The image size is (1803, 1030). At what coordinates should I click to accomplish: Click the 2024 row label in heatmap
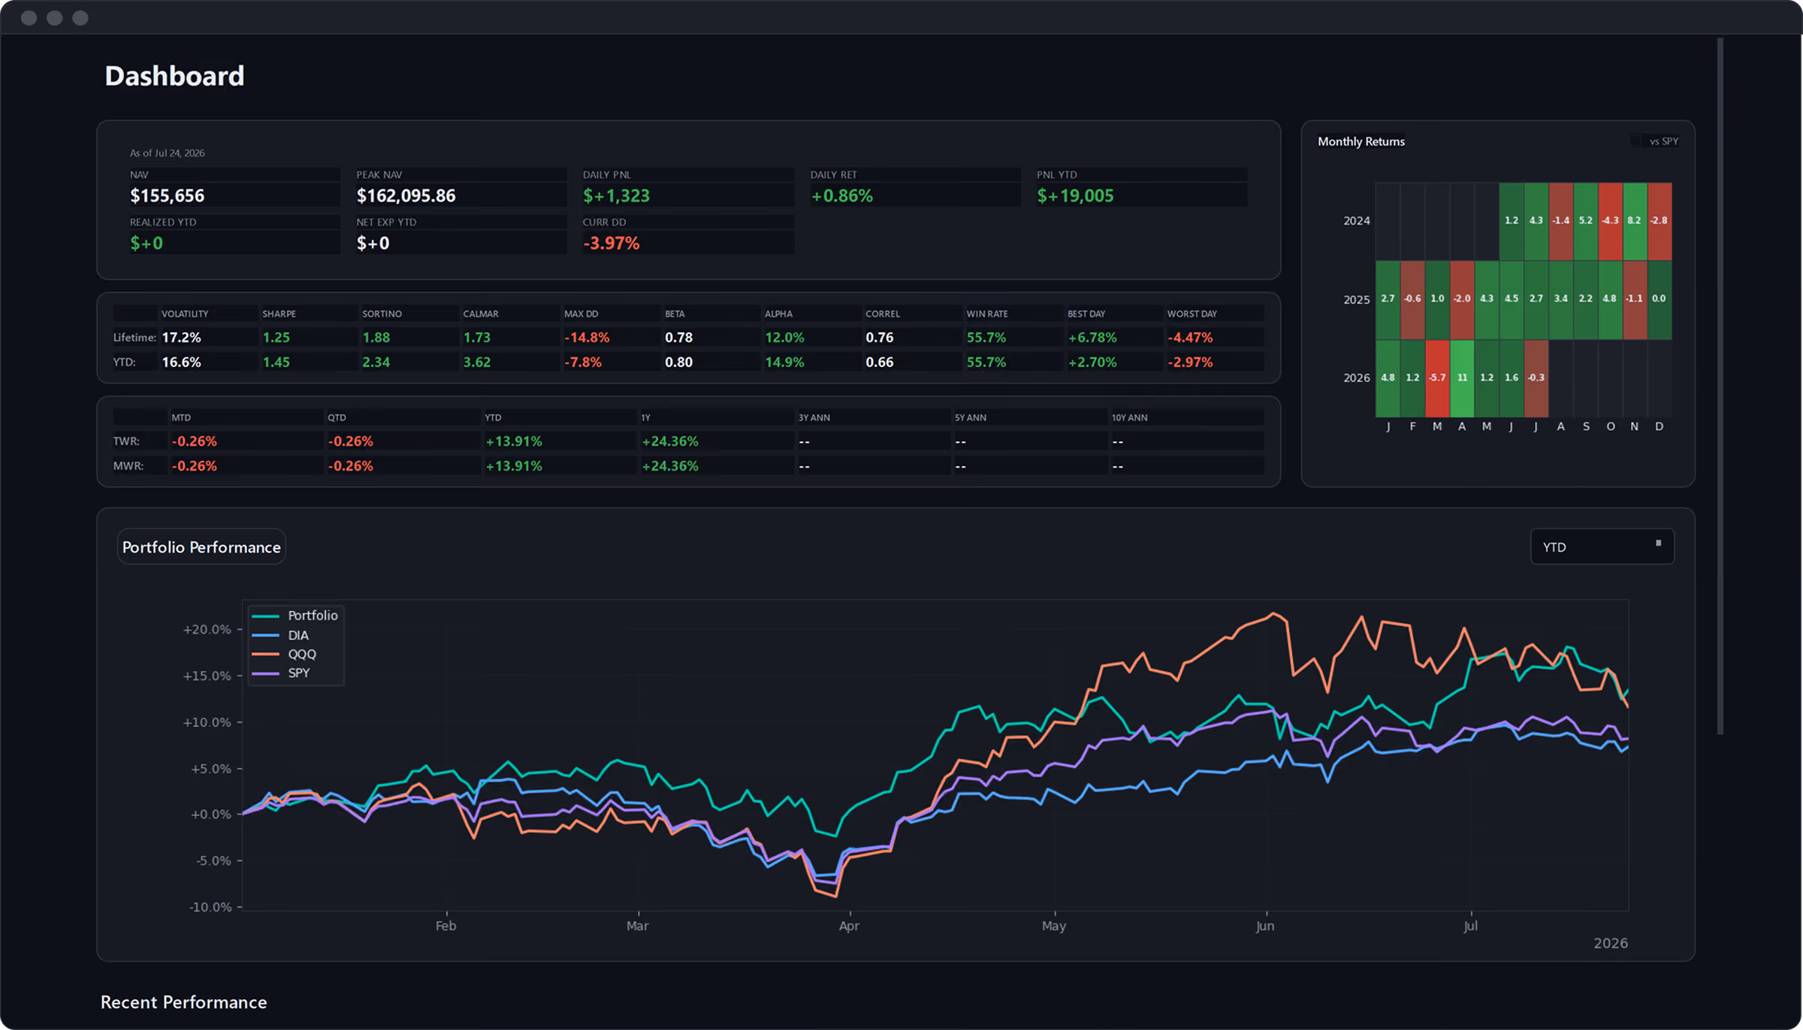tap(1357, 221)
